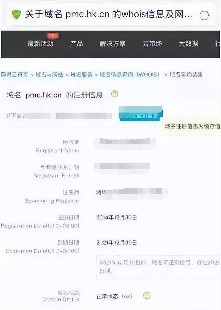Screen dimensions: 221x310
Task: Open the 域名服务 breadcrumb link
Action: point(81,75)
